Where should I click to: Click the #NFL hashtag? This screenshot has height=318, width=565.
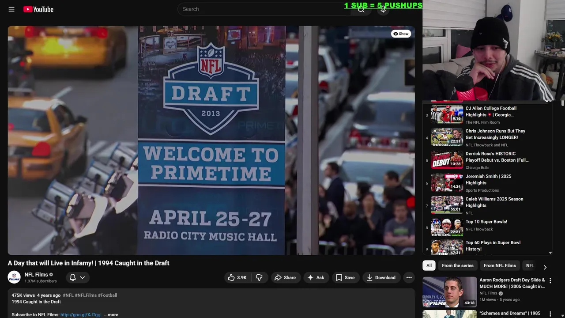[68, 295]
